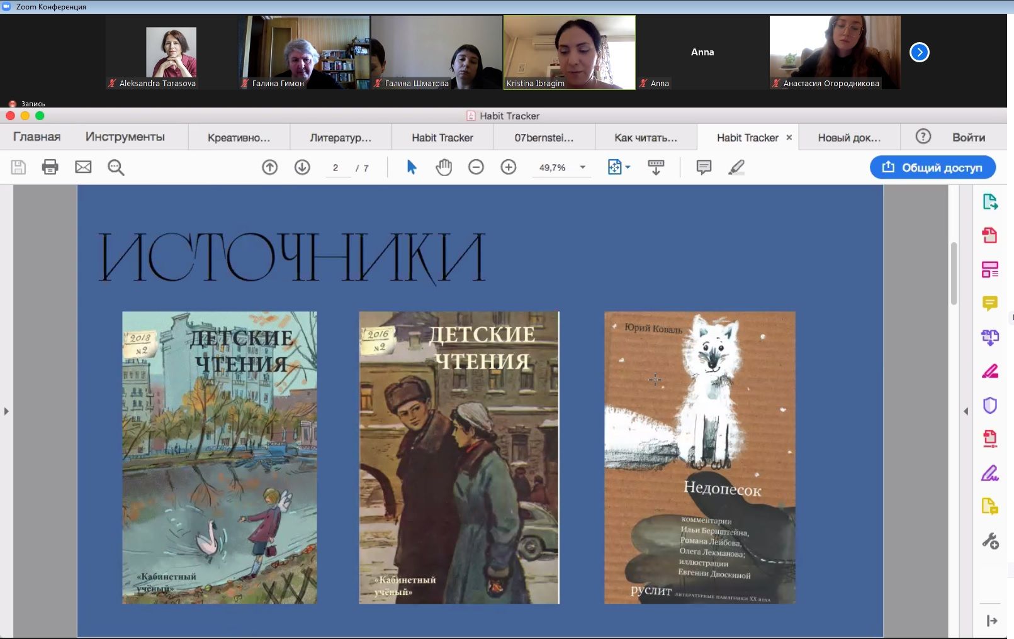The width and height of the screenshot is (1014, 639).
Task: Click the Общий доступ share button
Action: [x=932, y=167]
